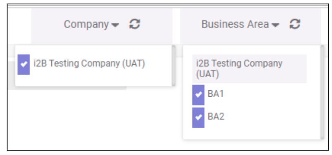The width and height of the screenshot is (332, 155).
Task: Uncheck the BA1 checkbox
Action: 198,95
